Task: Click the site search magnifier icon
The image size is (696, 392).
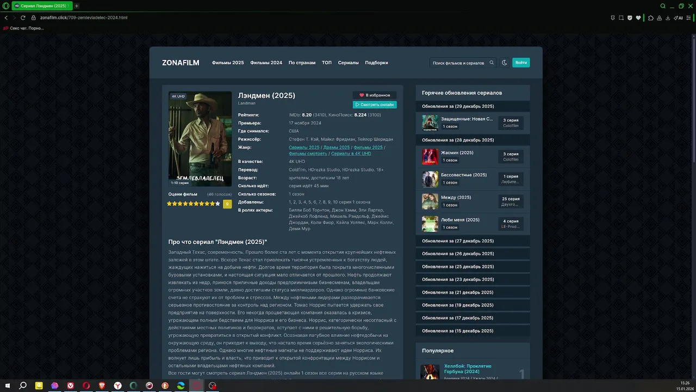Action: coord(492,63)
